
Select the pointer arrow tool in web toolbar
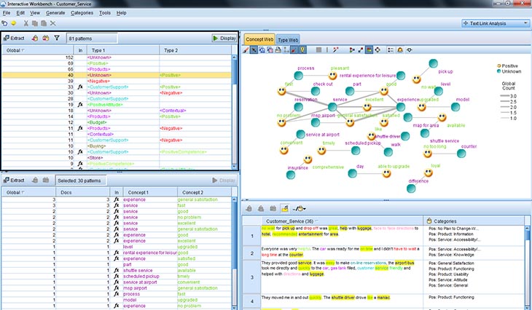(255, 49)
